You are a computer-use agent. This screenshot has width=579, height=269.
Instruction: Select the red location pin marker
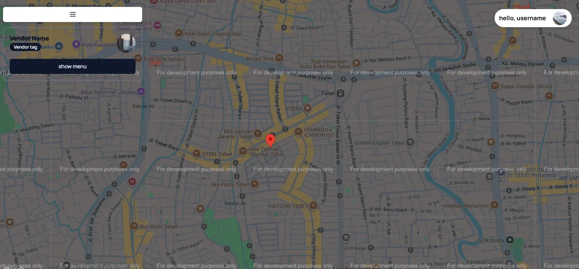pyautogui.click(x=270, y=141)
